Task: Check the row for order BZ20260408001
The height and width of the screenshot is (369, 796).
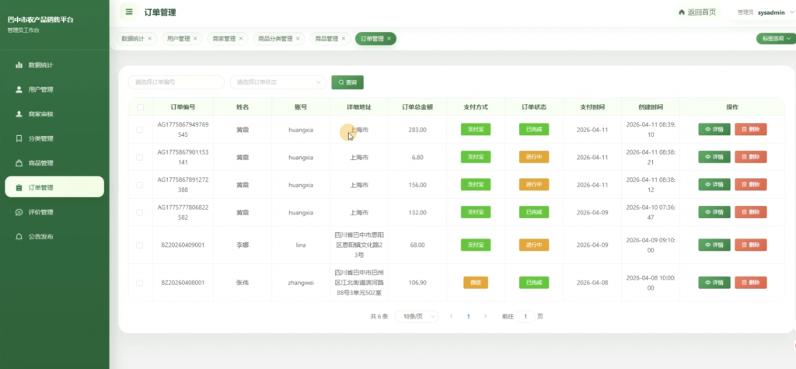Action: click(140, 283)
